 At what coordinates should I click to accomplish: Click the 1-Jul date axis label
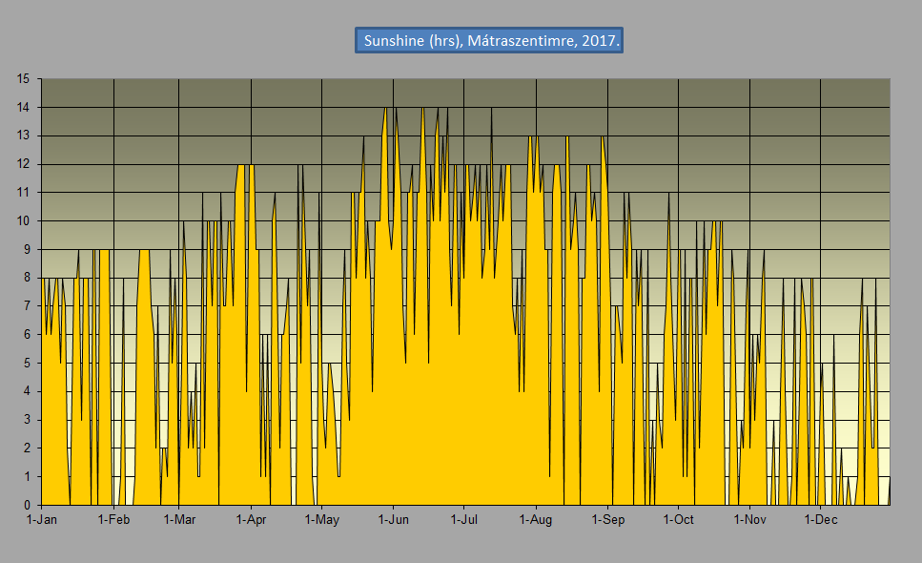click(x=463, y=520)
